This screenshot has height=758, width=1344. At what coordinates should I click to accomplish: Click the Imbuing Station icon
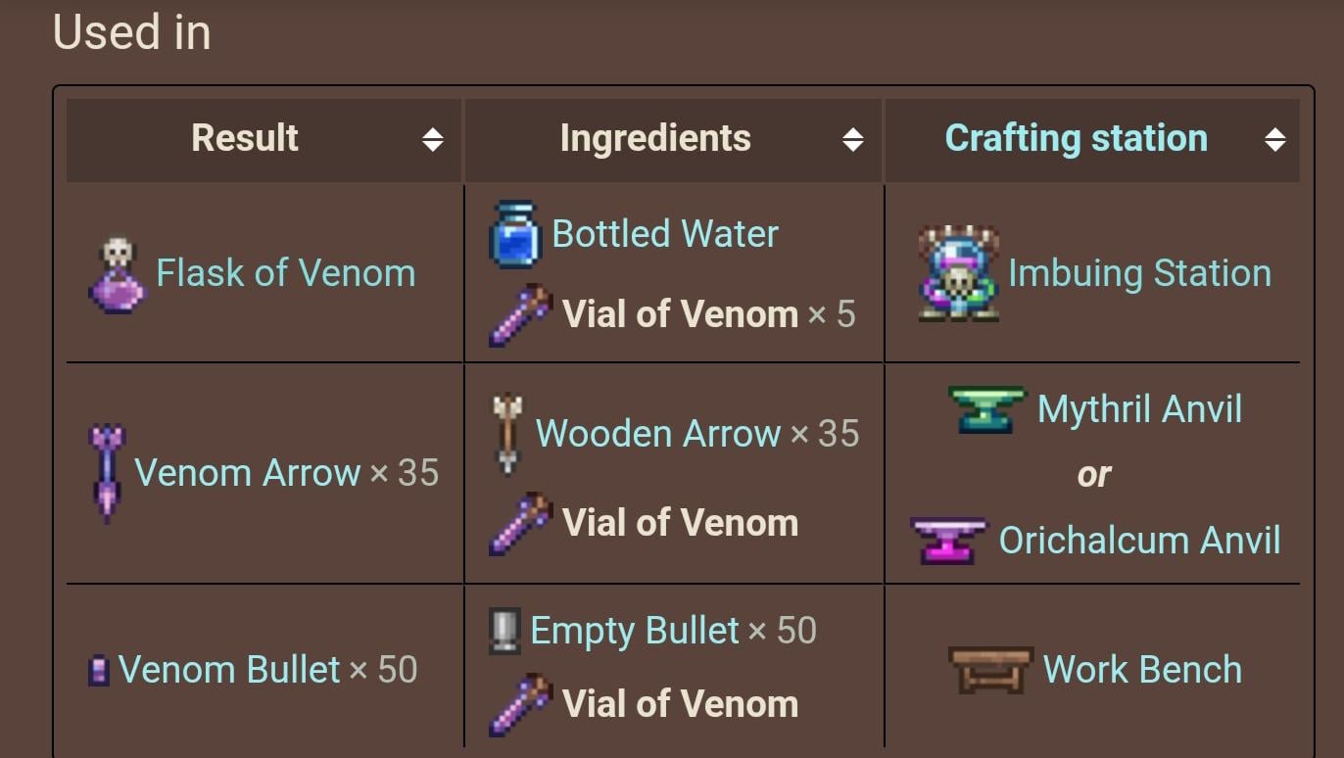(958, 274)
